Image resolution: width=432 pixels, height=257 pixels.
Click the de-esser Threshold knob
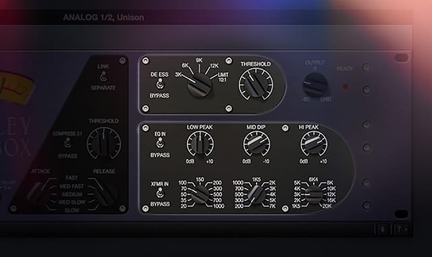click(x=255, y=84)
